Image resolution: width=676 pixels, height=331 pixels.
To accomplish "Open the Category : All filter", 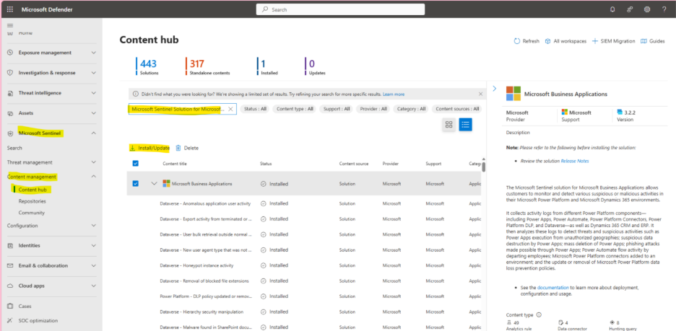I will point(411,109).
